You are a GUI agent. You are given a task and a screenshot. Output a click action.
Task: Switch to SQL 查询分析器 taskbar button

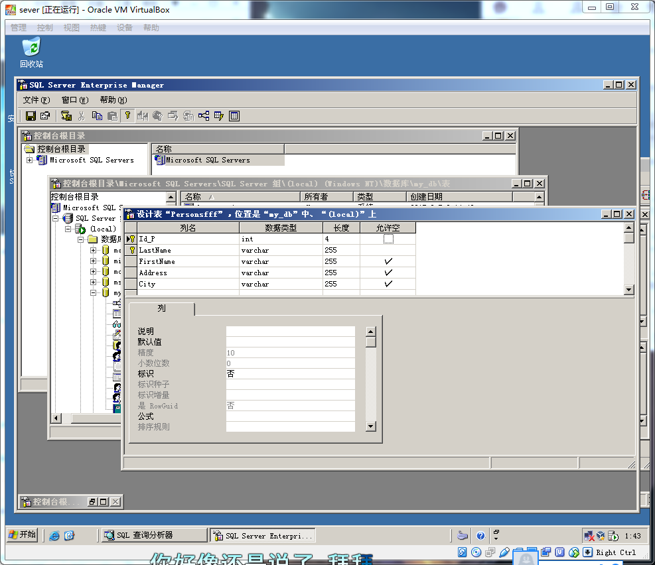click(x=155, y=535)
